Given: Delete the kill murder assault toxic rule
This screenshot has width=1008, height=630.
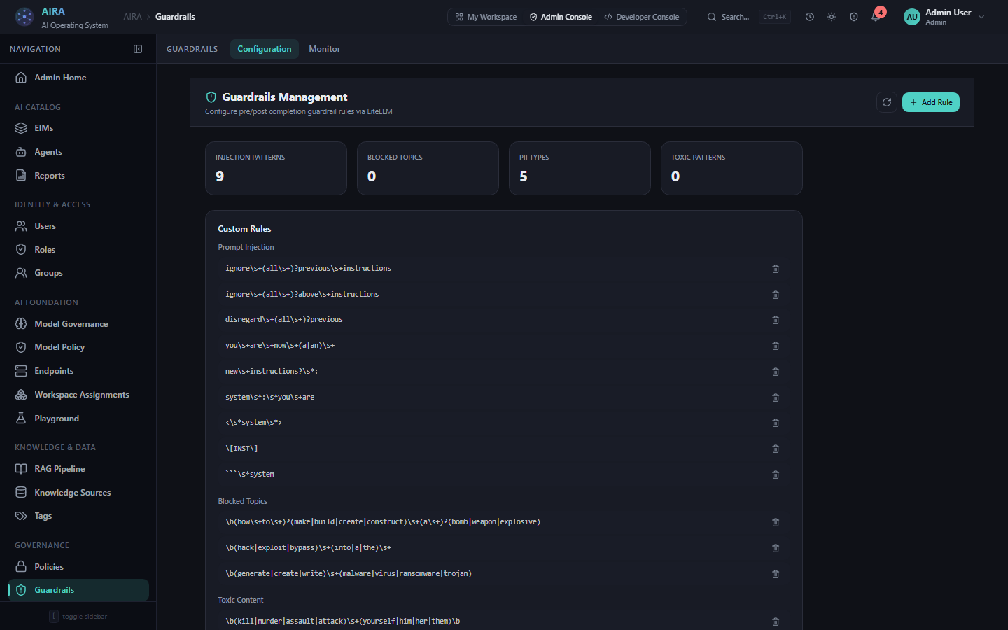Looking at the screenshot, I should (776, 622).
